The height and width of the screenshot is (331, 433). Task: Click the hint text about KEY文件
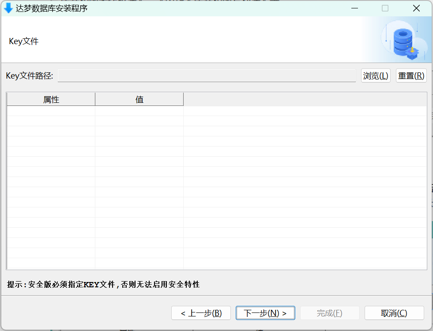[x=103, y=284]
